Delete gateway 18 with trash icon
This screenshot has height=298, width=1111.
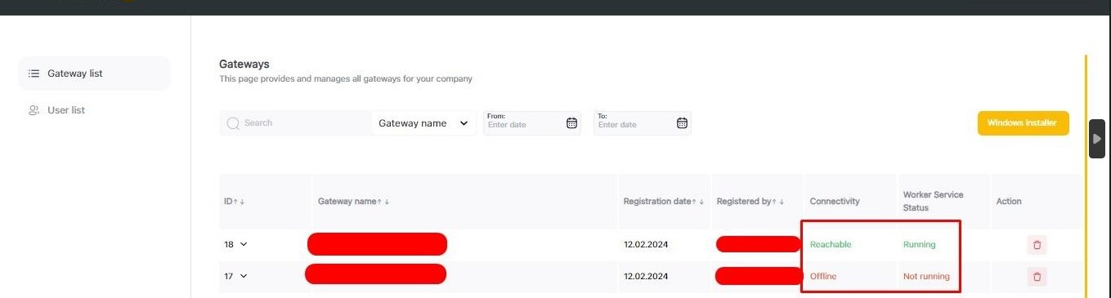coord(1037,244)
